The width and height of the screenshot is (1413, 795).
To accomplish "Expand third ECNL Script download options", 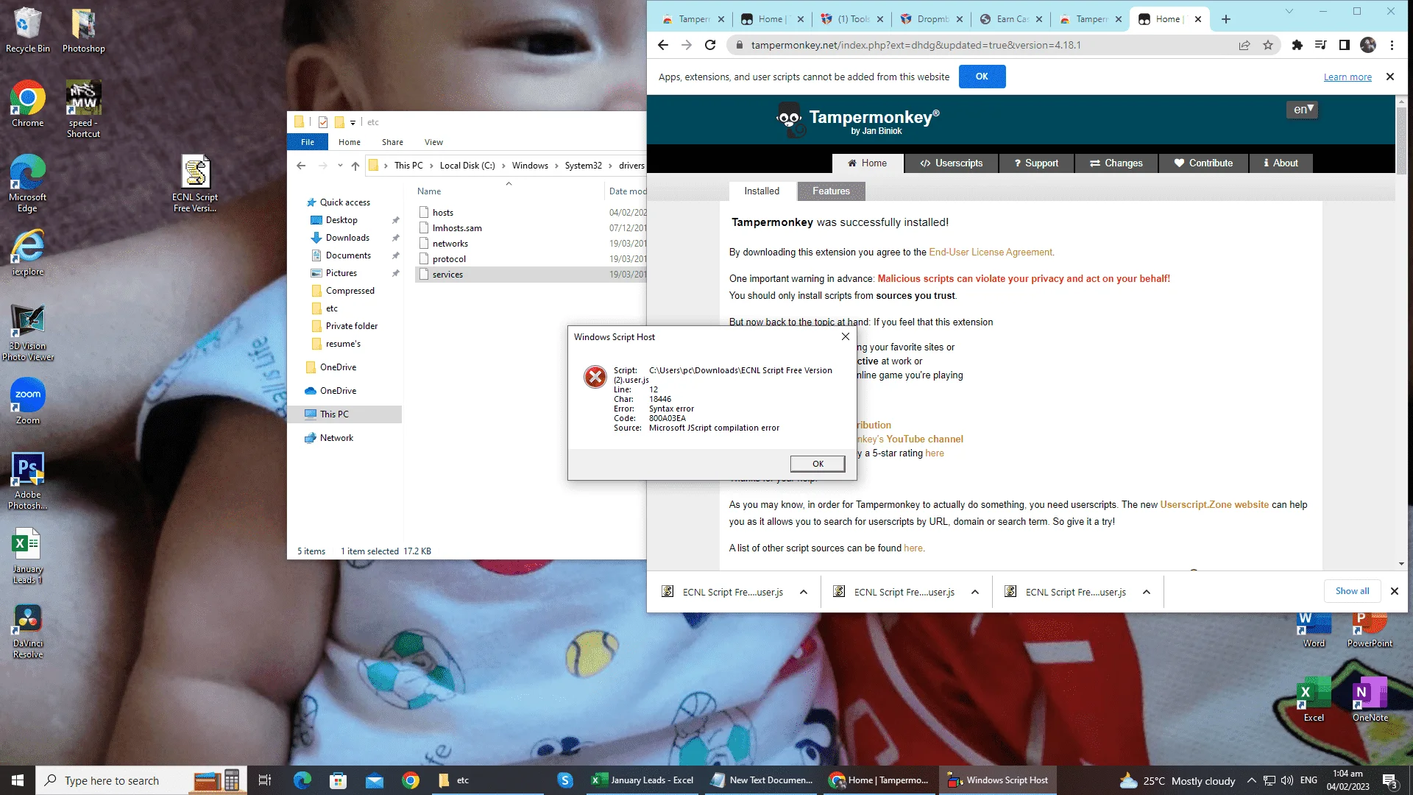I will pos(1147,592).
